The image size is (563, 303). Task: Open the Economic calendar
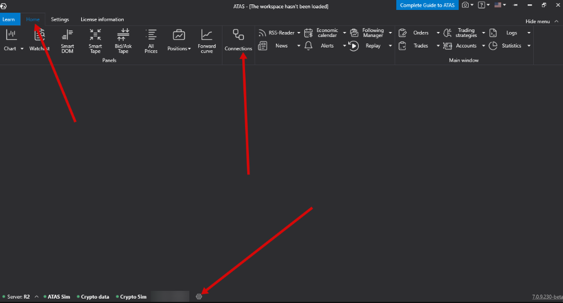pos(321,33)
